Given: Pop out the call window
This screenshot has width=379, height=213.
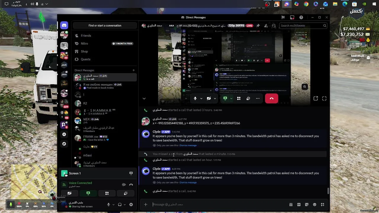Looking at the screenshot, I should click(x=316, y=99).
